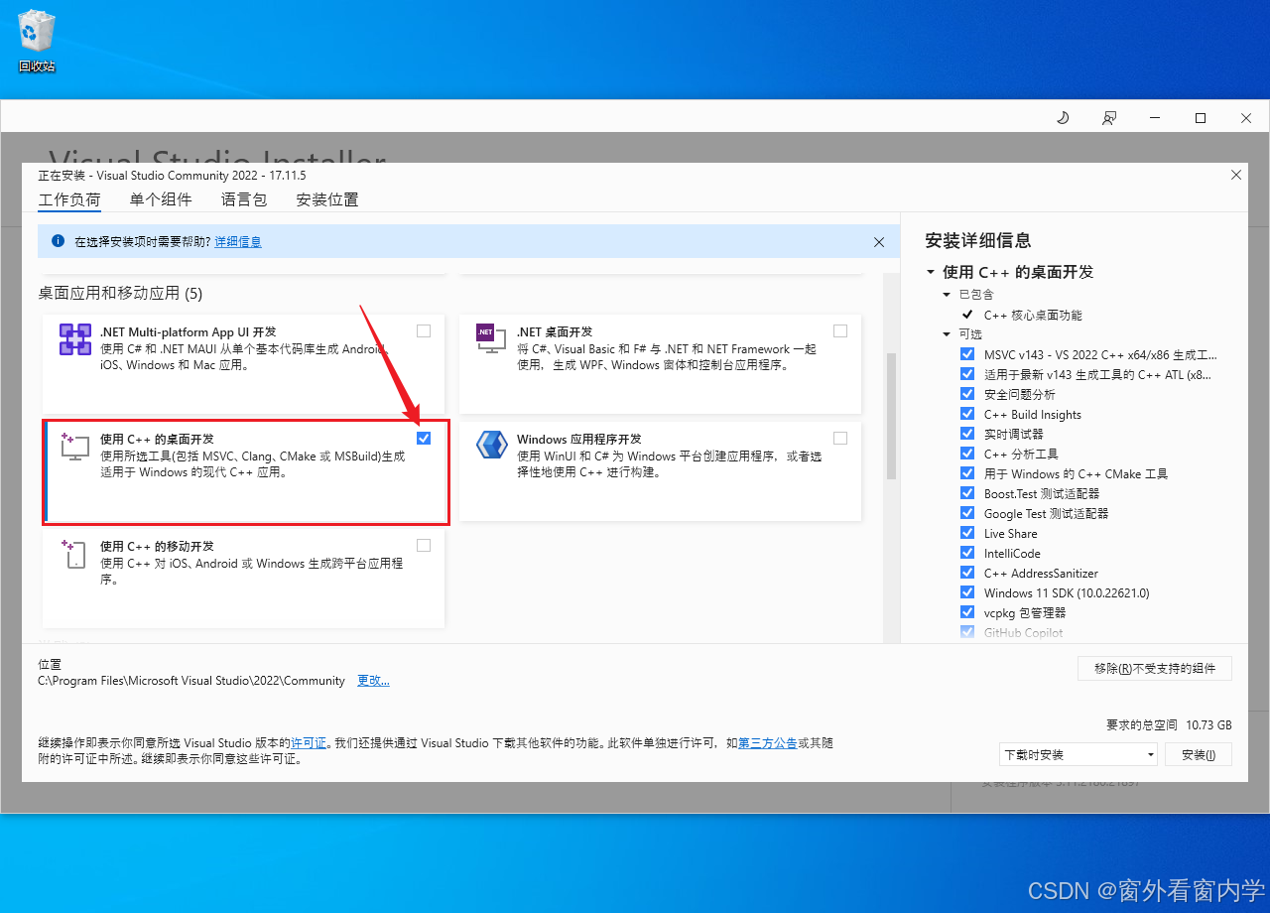Image resolution: width=1270 pixels, height=913 pixels.
Task: Uncheck MSVC v143 - VS 2022 C++ option
Action: [x=967, y=354]
